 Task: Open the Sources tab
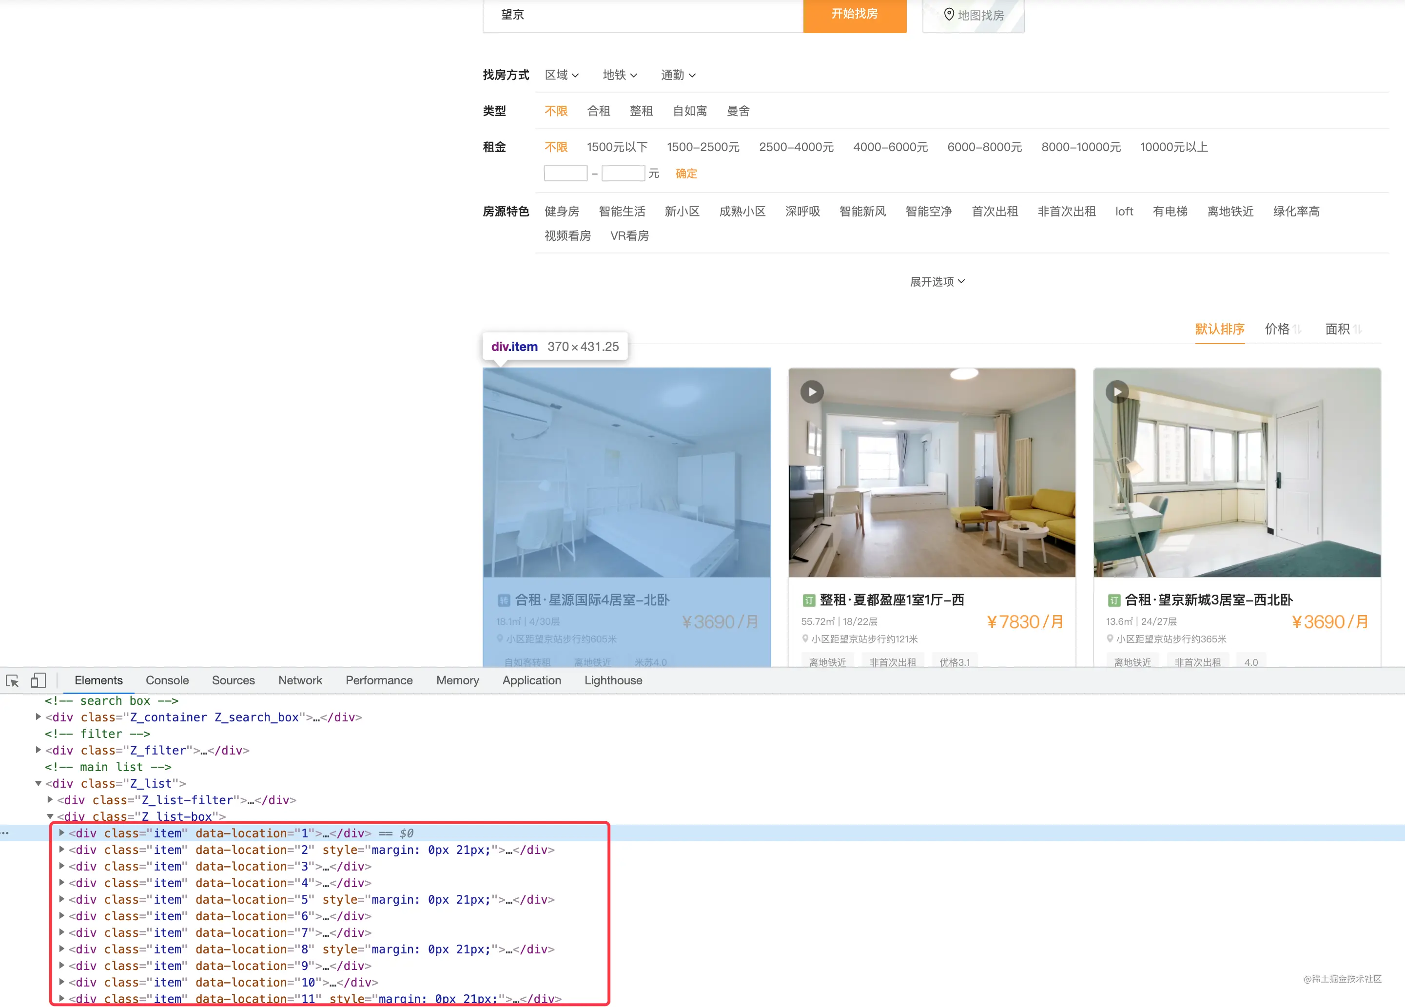pos(234,680)
